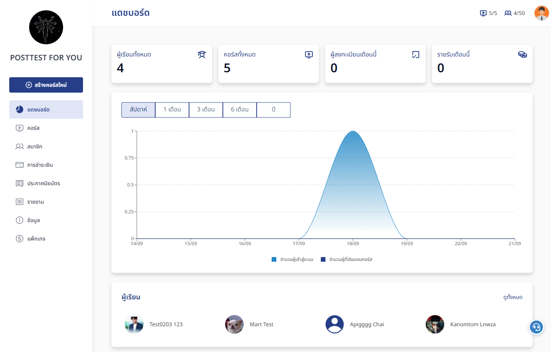
Task: Click Apigggg Chai learner avatar
Action: [335, 324]
